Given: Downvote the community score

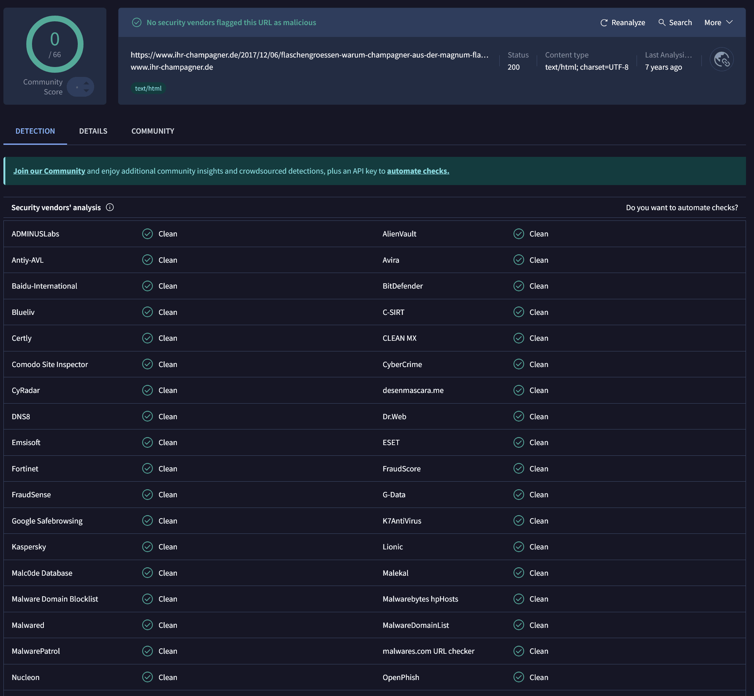Looking at the screenshot, I should [87, 91].
